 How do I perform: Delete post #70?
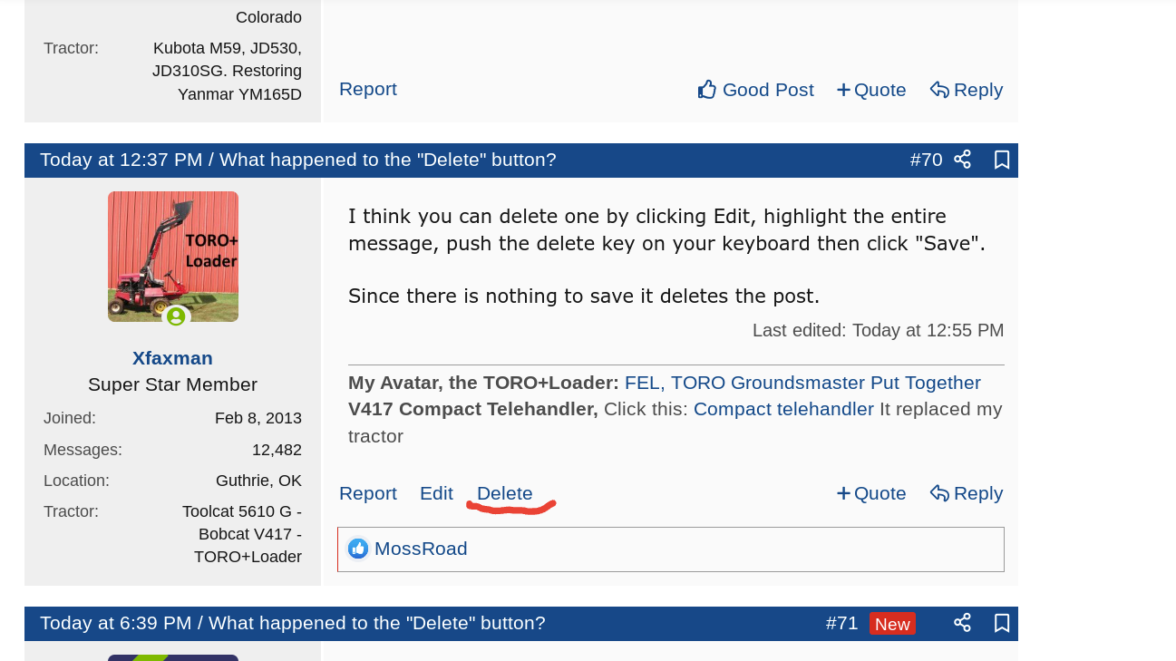(x=504, y=493)
